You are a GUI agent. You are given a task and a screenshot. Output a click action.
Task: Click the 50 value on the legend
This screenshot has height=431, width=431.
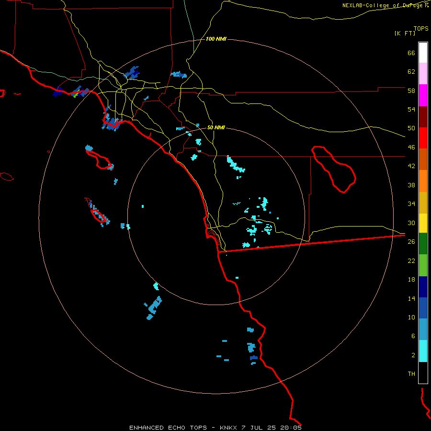411,128
